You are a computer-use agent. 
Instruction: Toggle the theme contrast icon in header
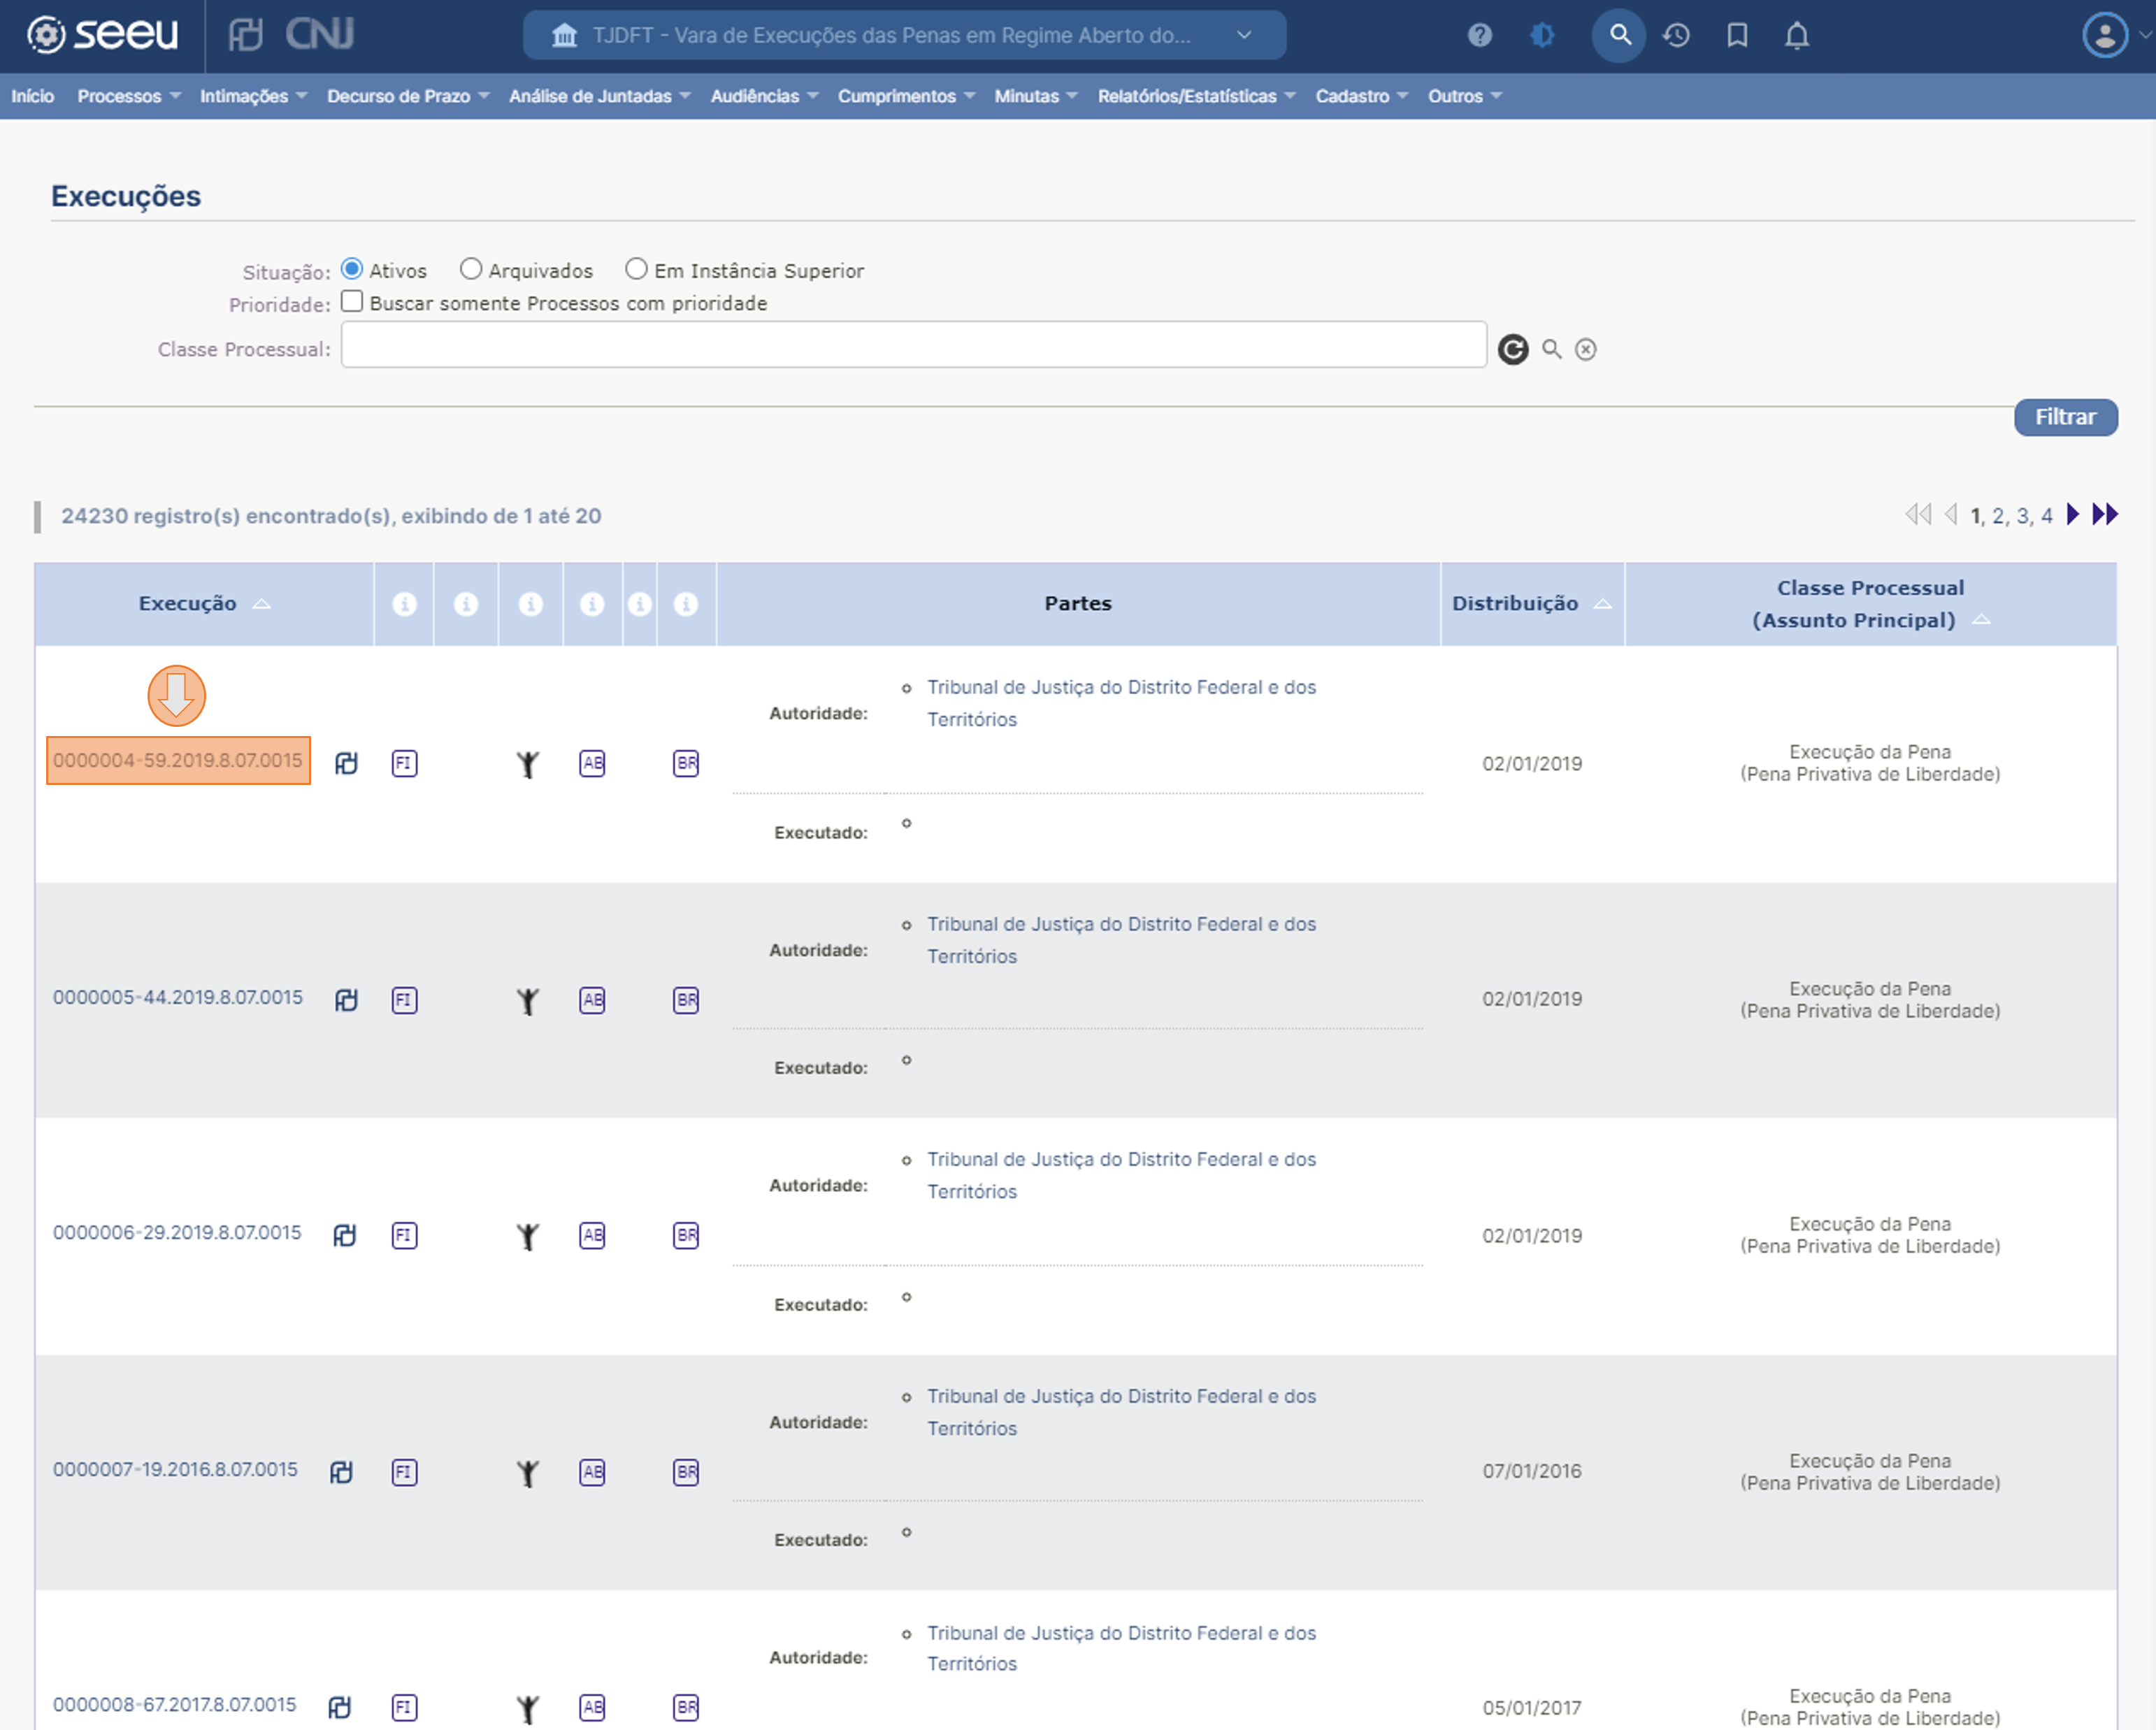pos(1542,36)
